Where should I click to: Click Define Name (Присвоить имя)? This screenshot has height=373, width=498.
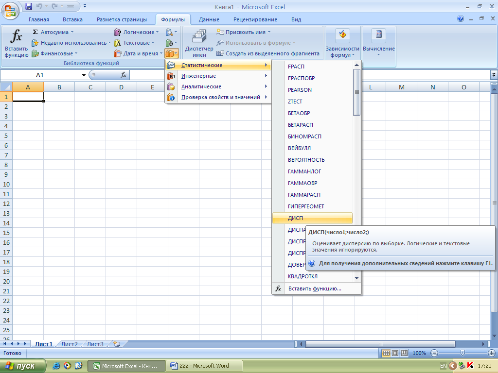[244, 32]
